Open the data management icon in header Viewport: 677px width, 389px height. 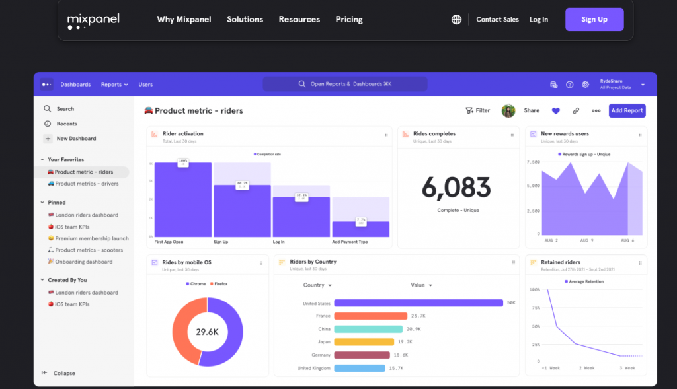pos(553,85)
